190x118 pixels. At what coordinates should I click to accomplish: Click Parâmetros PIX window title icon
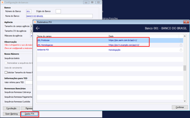(35, 22)
